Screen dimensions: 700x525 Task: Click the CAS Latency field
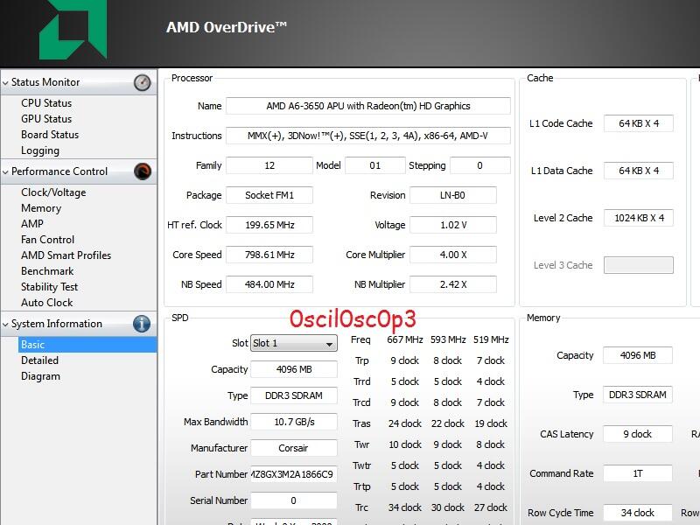click(x=638, y=434)
